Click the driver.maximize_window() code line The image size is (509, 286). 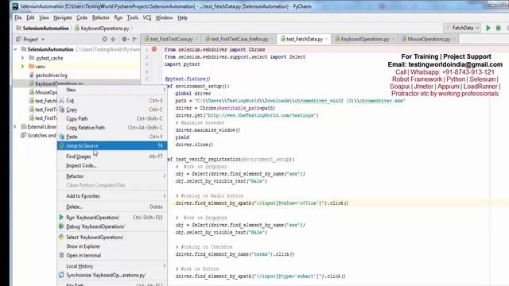click(x=208, y=130)
